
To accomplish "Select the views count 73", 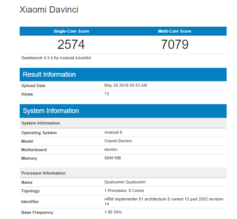I will point(106,94).
